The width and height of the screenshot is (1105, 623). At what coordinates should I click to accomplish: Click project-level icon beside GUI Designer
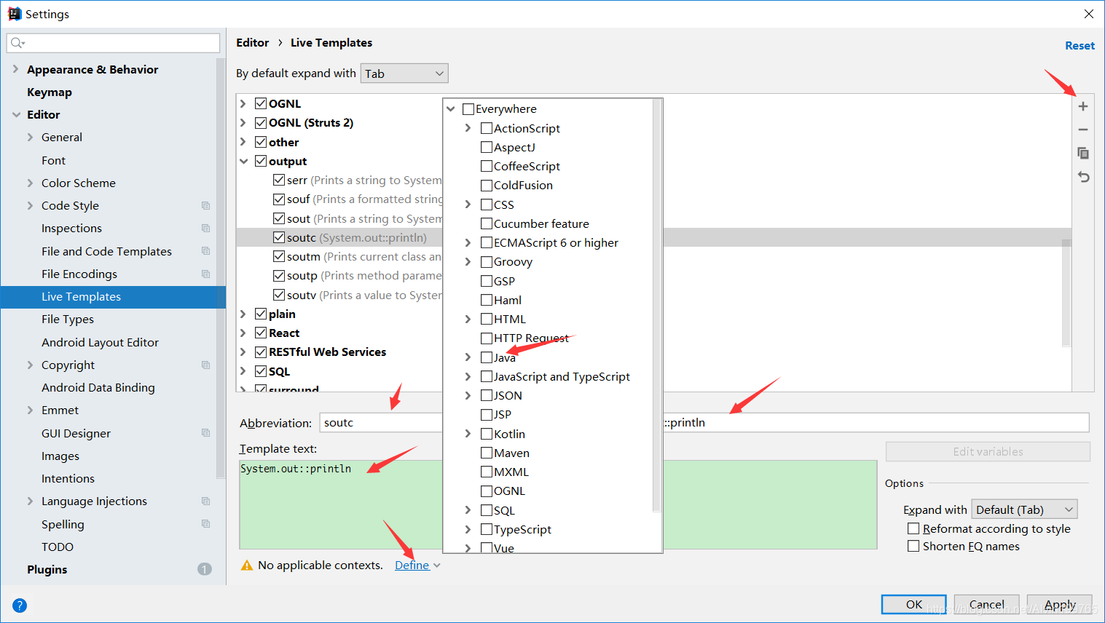click(205, 433)
